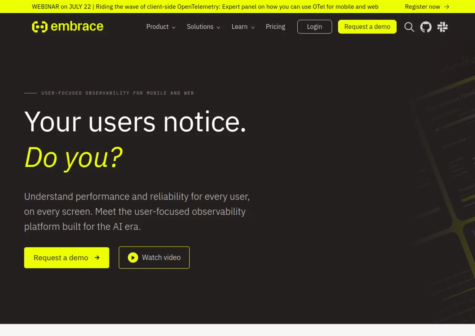The width and height of the screenshot is (475, 336).
Task: Click the 'Do you?' yellow headline
Action: click(x=73, y=158)
